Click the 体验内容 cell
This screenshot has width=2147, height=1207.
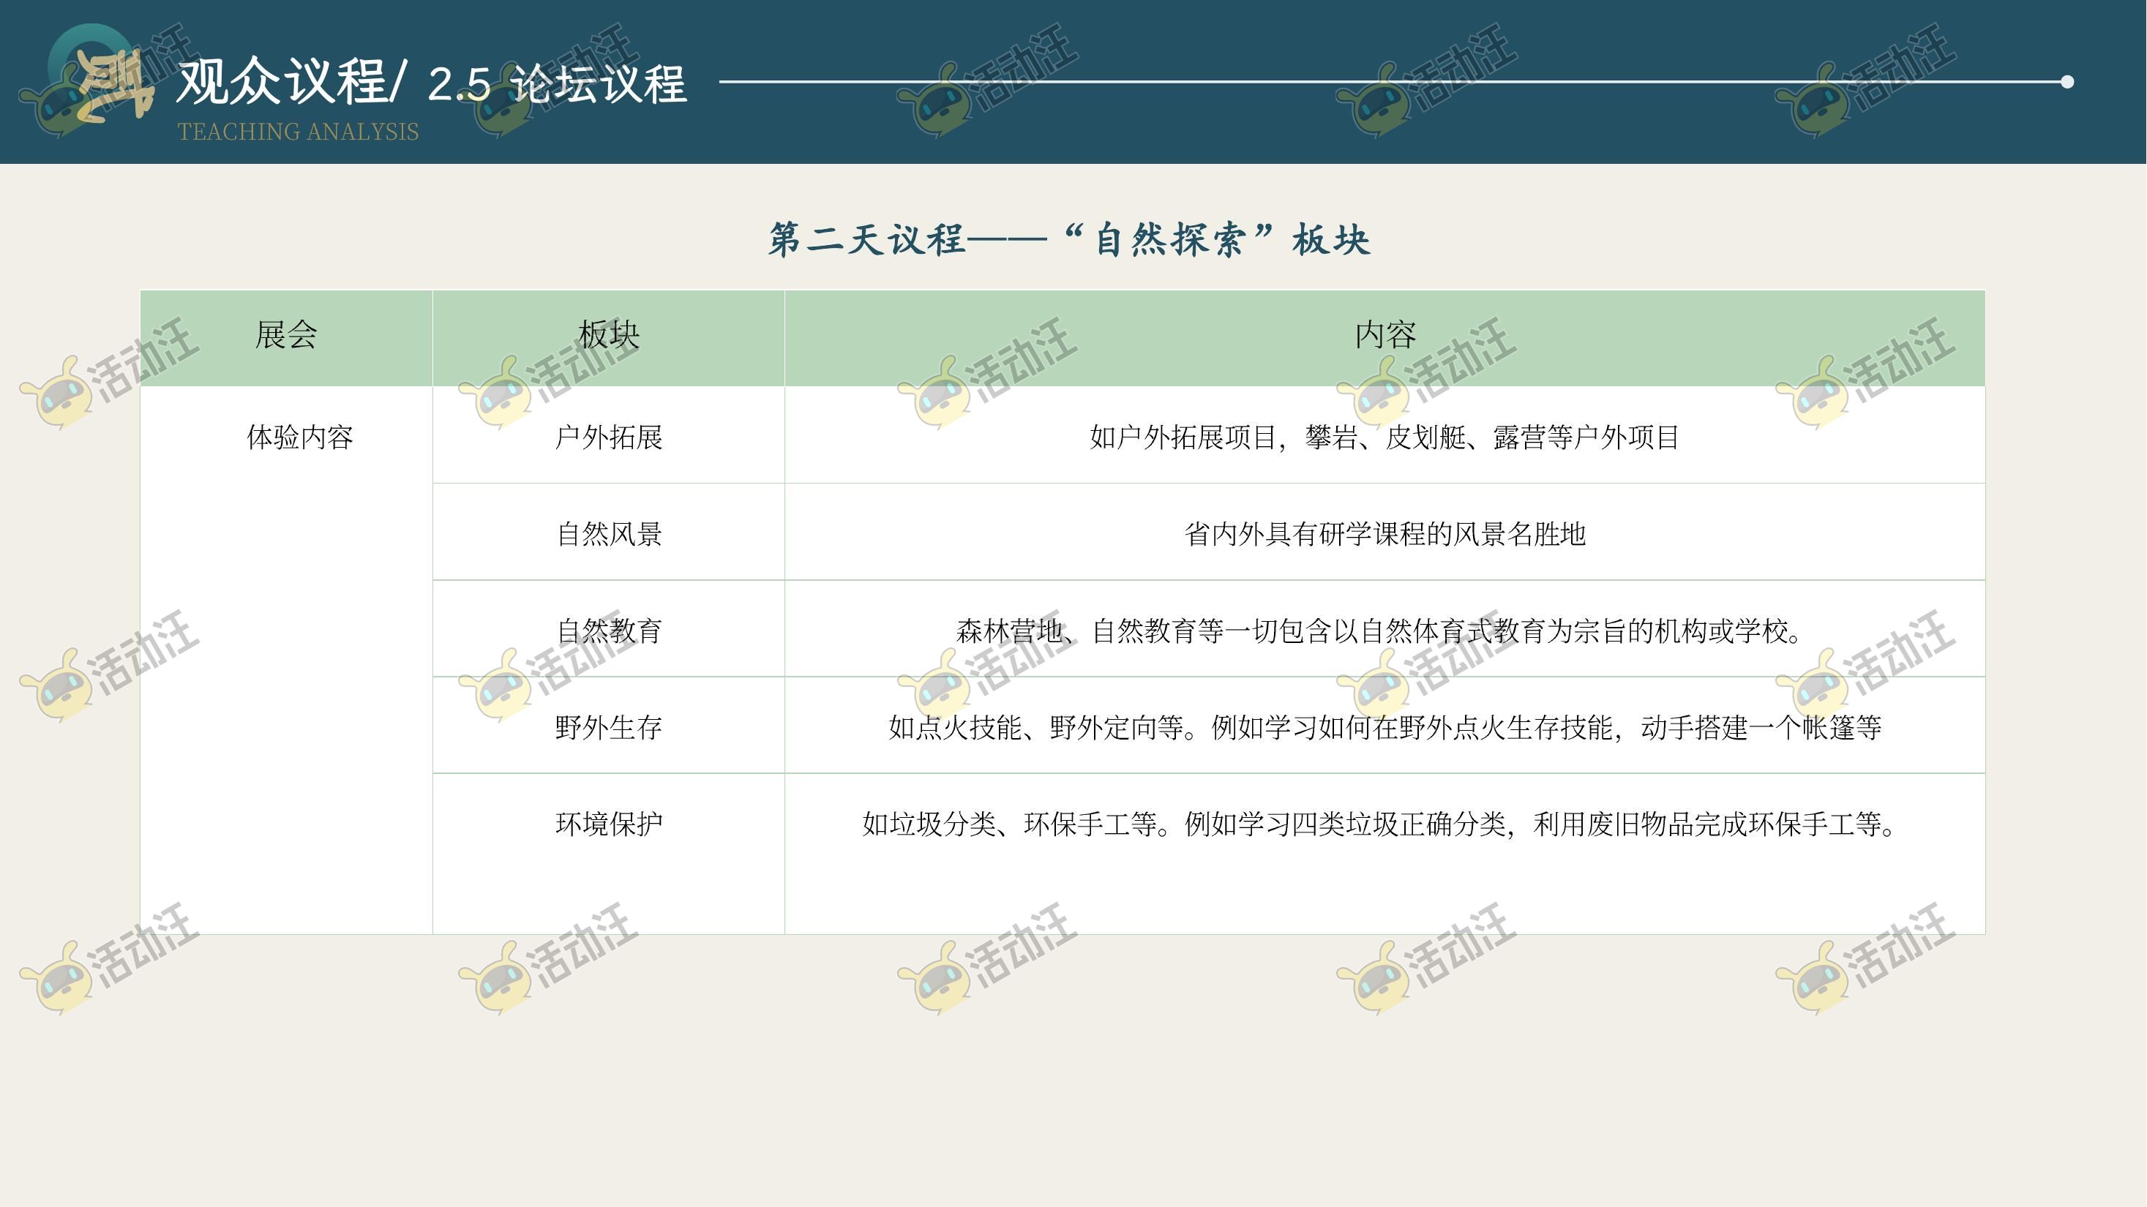pos(299,437)
